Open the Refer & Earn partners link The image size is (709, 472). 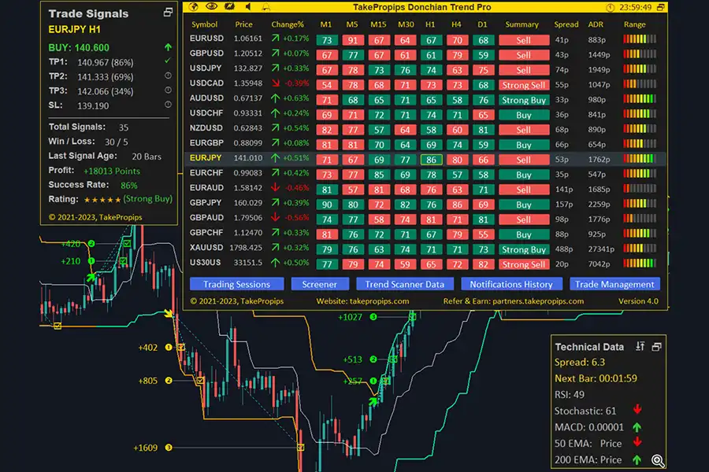point(513,301)
